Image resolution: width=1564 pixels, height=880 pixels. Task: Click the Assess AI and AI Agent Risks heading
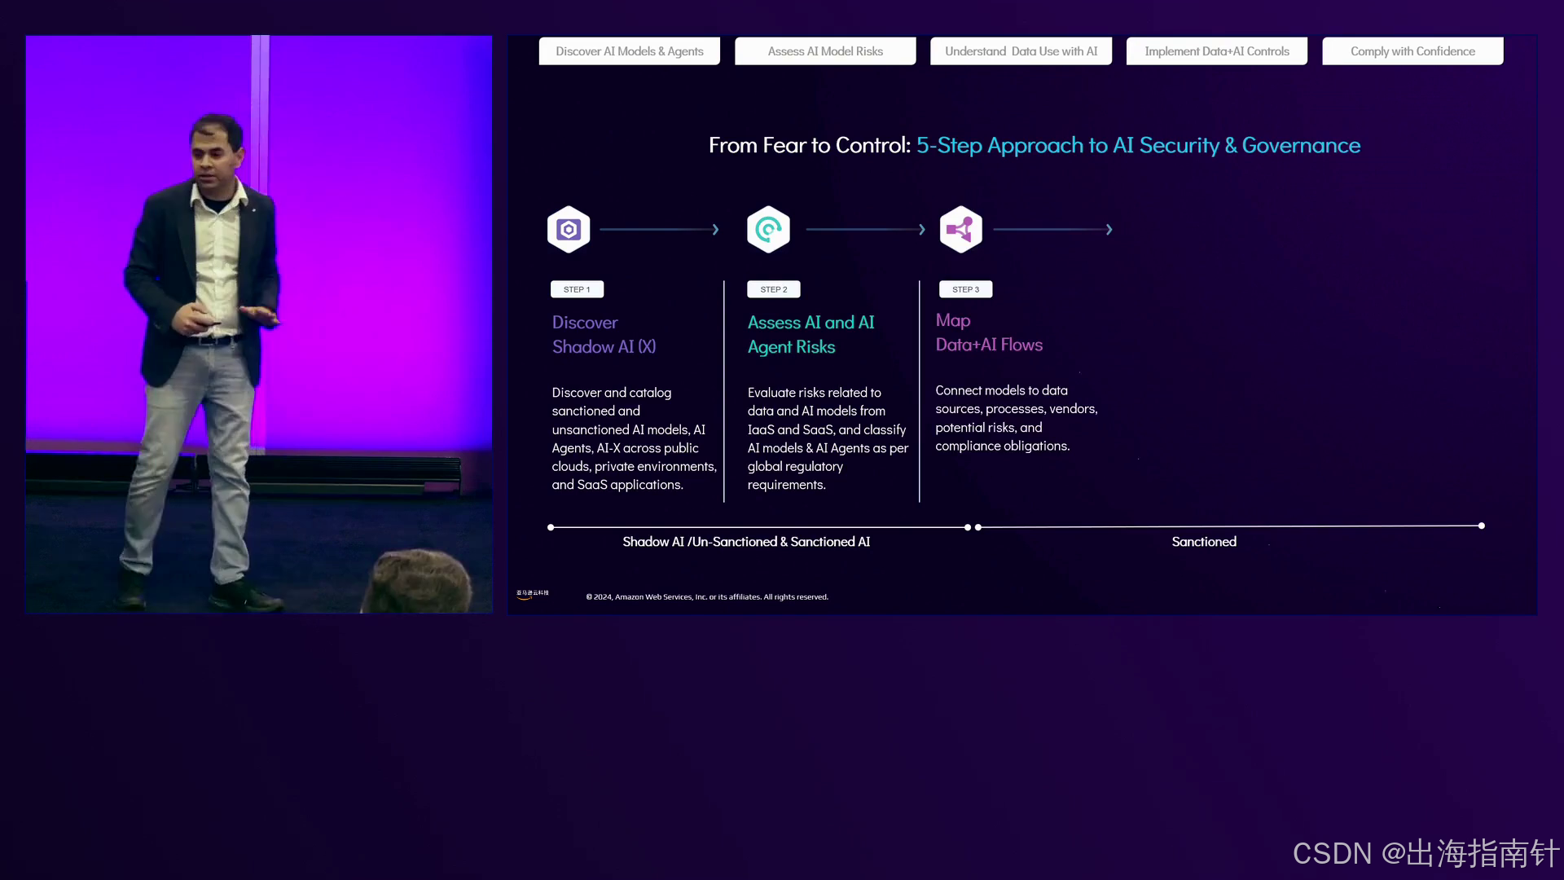[x=811, y=335]
